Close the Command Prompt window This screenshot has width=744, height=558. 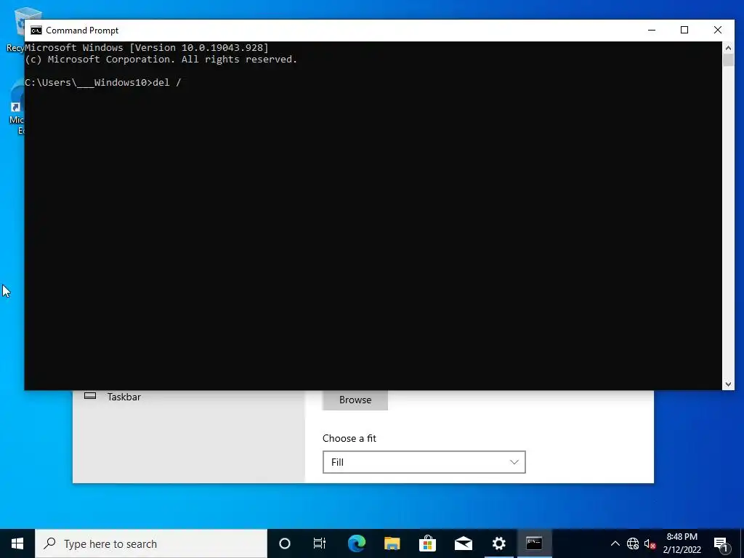point(717,31)
